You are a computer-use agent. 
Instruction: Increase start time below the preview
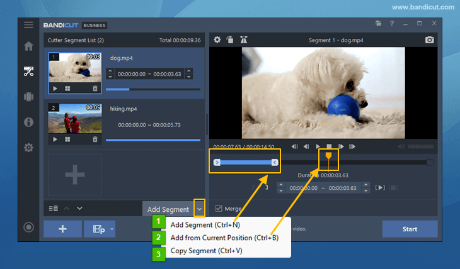click(x=281, y=185)
